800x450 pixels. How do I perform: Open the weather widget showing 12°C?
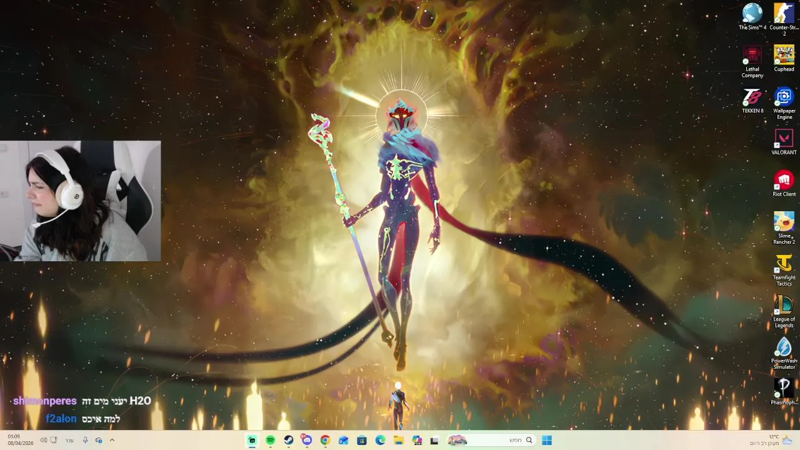(772, 440)
